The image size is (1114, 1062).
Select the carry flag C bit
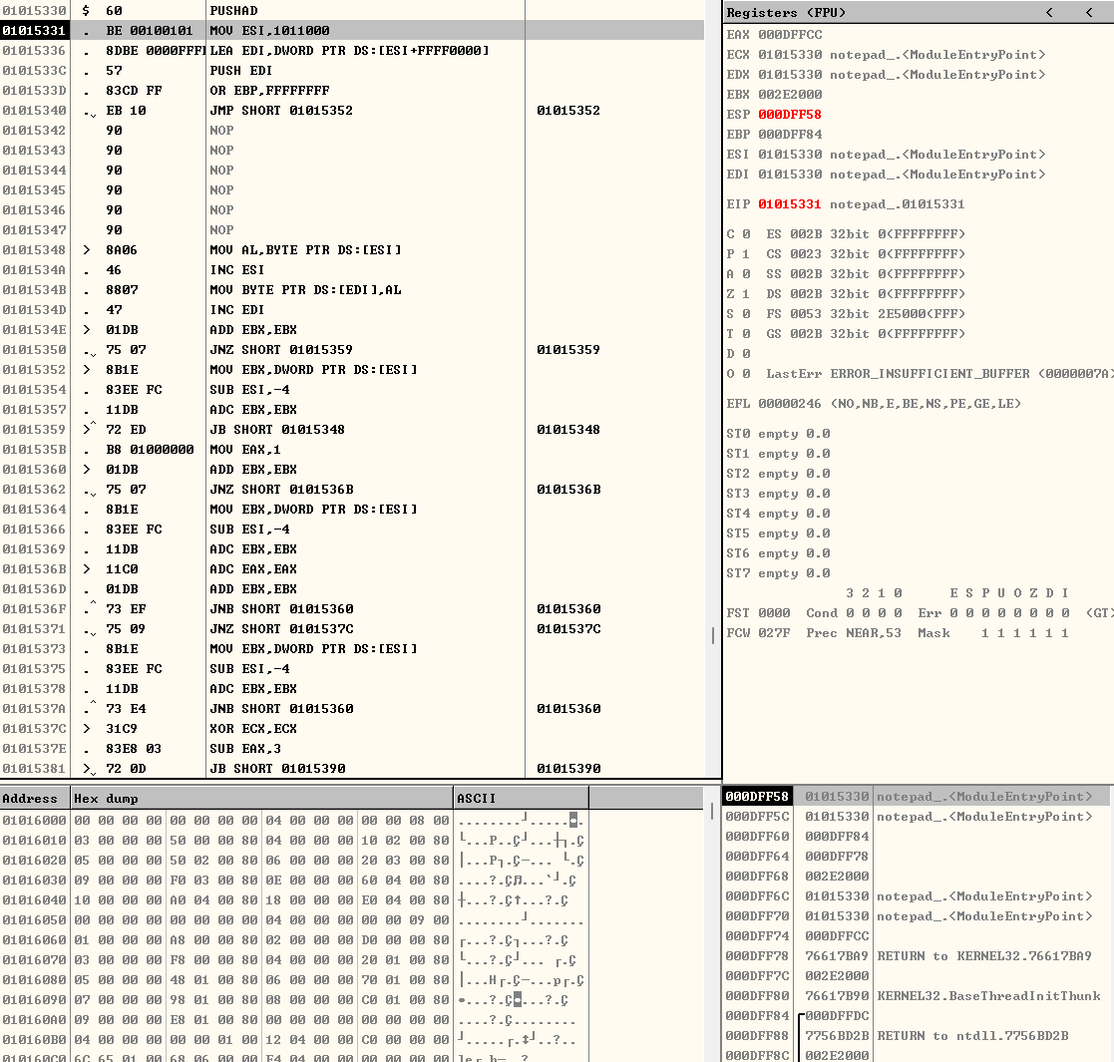tap(738, 233)
